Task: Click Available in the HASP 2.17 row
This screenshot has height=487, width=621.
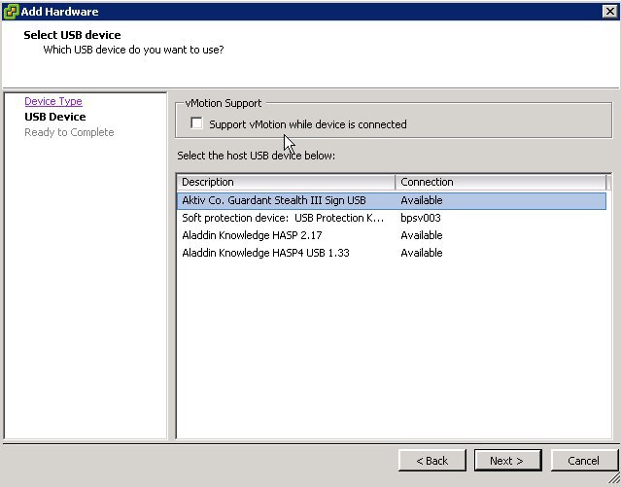Action: pyautogui.click(x=422, y=235)
